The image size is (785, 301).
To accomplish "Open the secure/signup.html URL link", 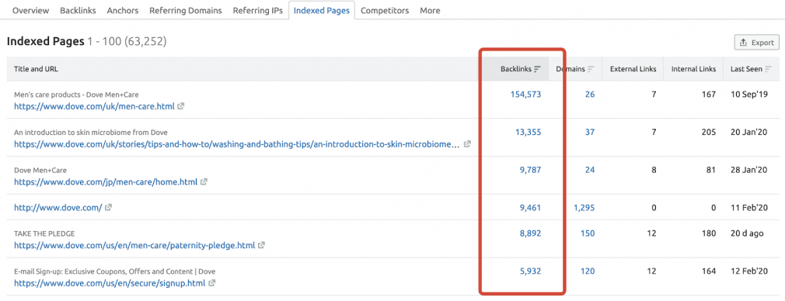I will pos(110,283).
